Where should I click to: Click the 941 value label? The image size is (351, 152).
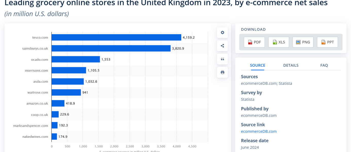pyautogui.click(x=85, y=92)
